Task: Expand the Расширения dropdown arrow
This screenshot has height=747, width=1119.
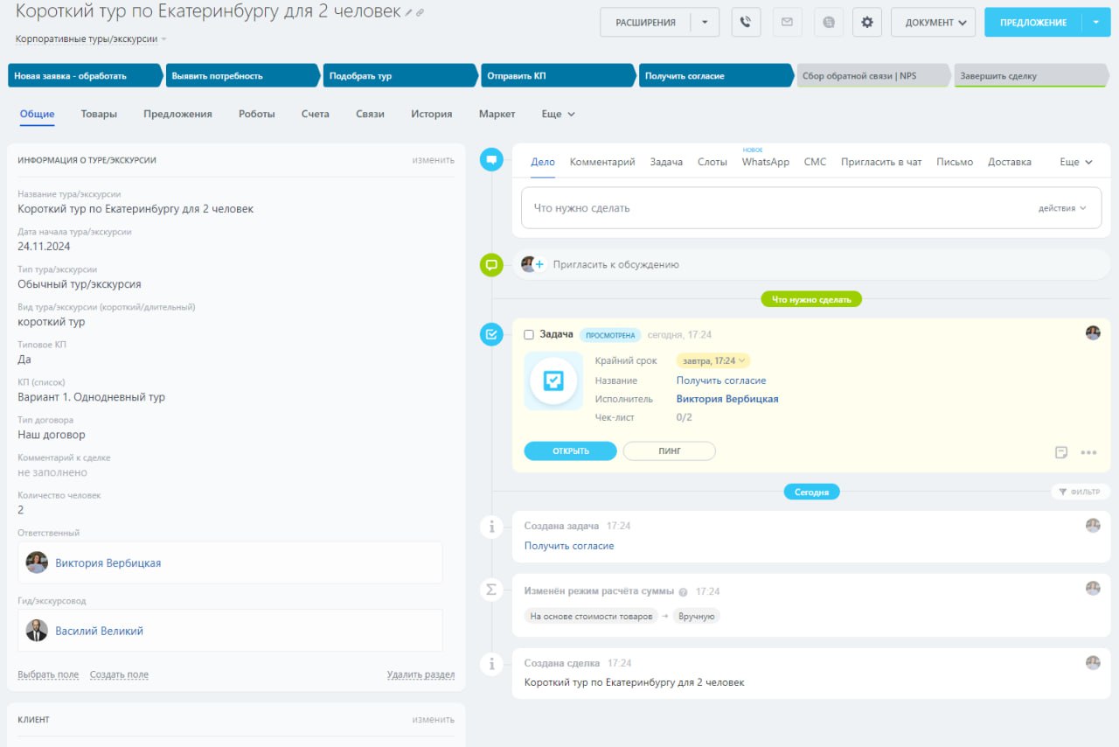Action: 705,23
